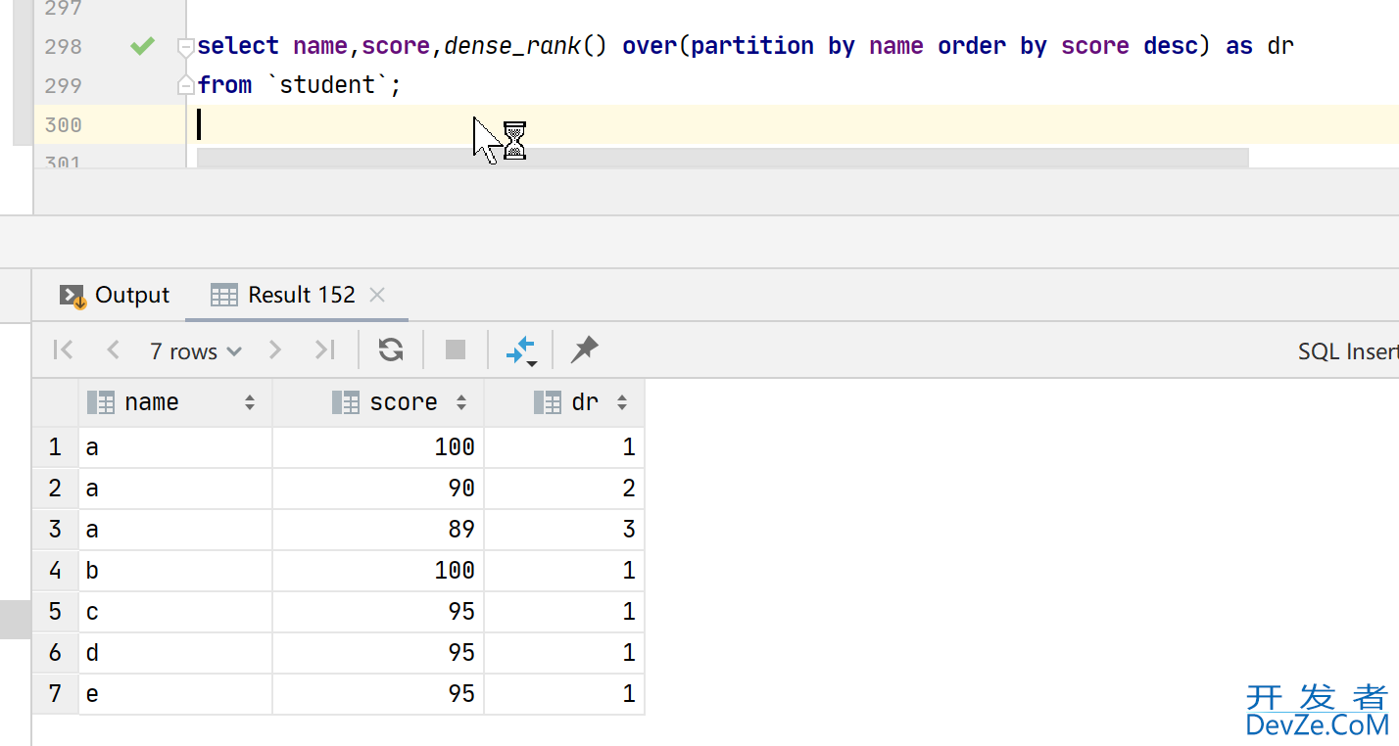Click dr cell 3 in row 3

click(x=564, y=530)
